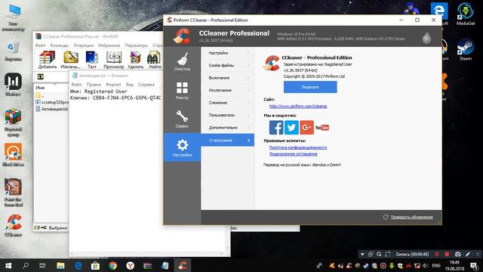The width and height of the screenshot is (483, 272).
Task: Open Microsoft Store from the taskbar
Action: coord(95,265)
